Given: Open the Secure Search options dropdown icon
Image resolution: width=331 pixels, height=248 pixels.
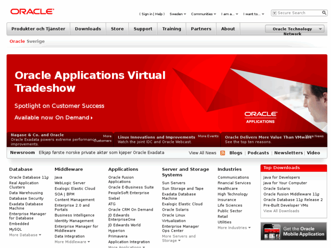Looking at the screenshot, I should pyautogui.click(x=275, y=13).
